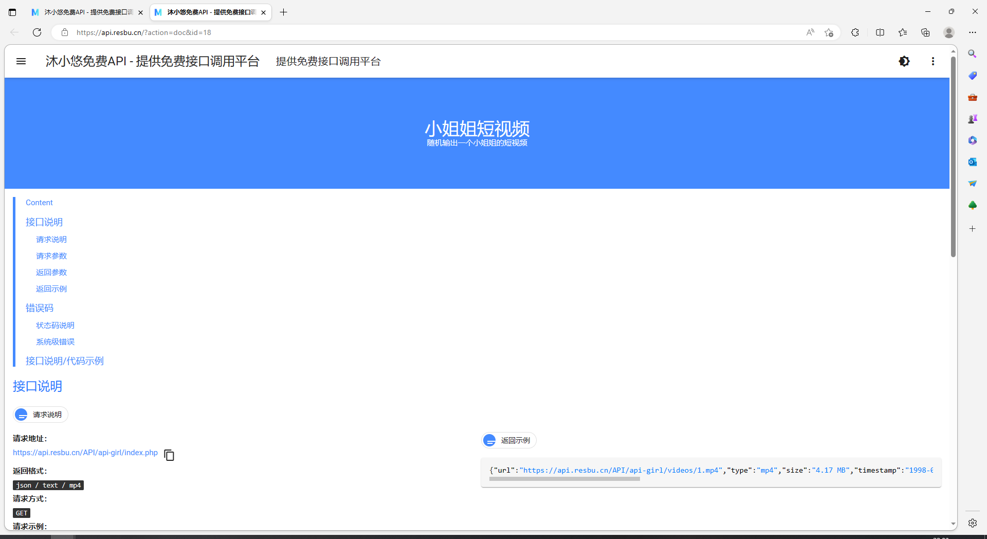Toggle dark mode on the API documentation page
Image resolution: width=987 pixels, height=539 pixels.
[x=904, y=61]
